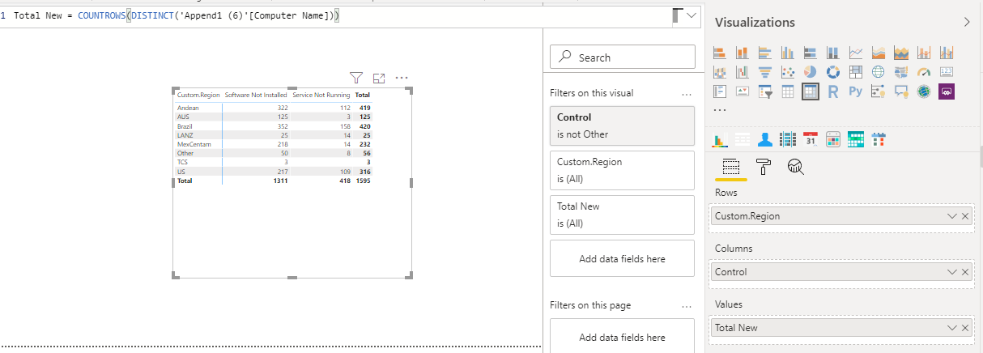Remove Control field from Columns

965,272
